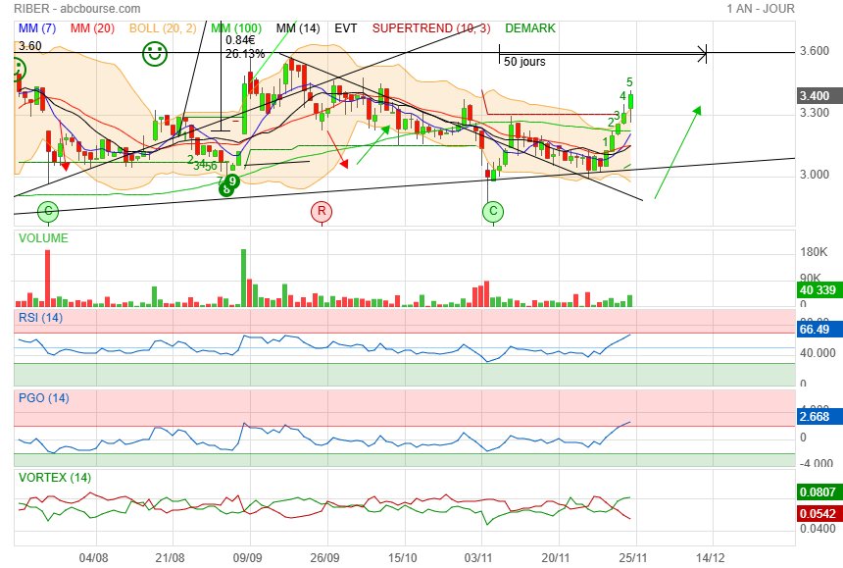Click the green C marker near 03/11

494,211
